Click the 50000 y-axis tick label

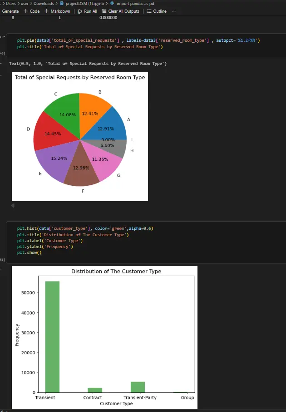click(x=28, y=293)
